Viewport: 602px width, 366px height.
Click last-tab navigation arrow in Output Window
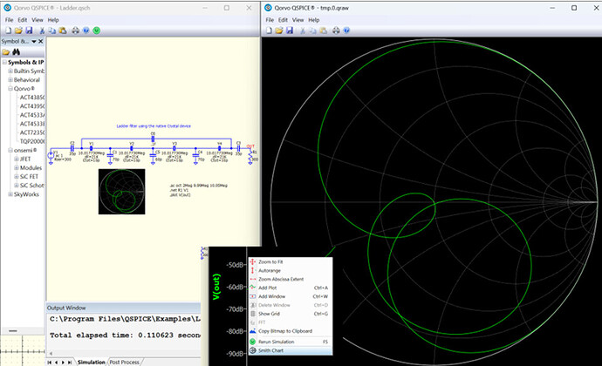70,363
